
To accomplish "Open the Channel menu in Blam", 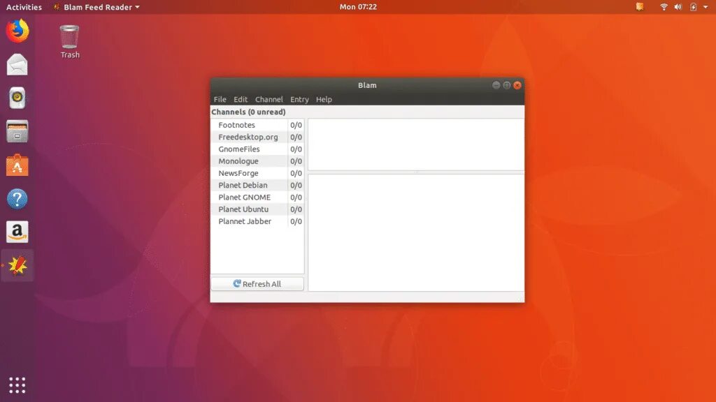I will point(269,99).
